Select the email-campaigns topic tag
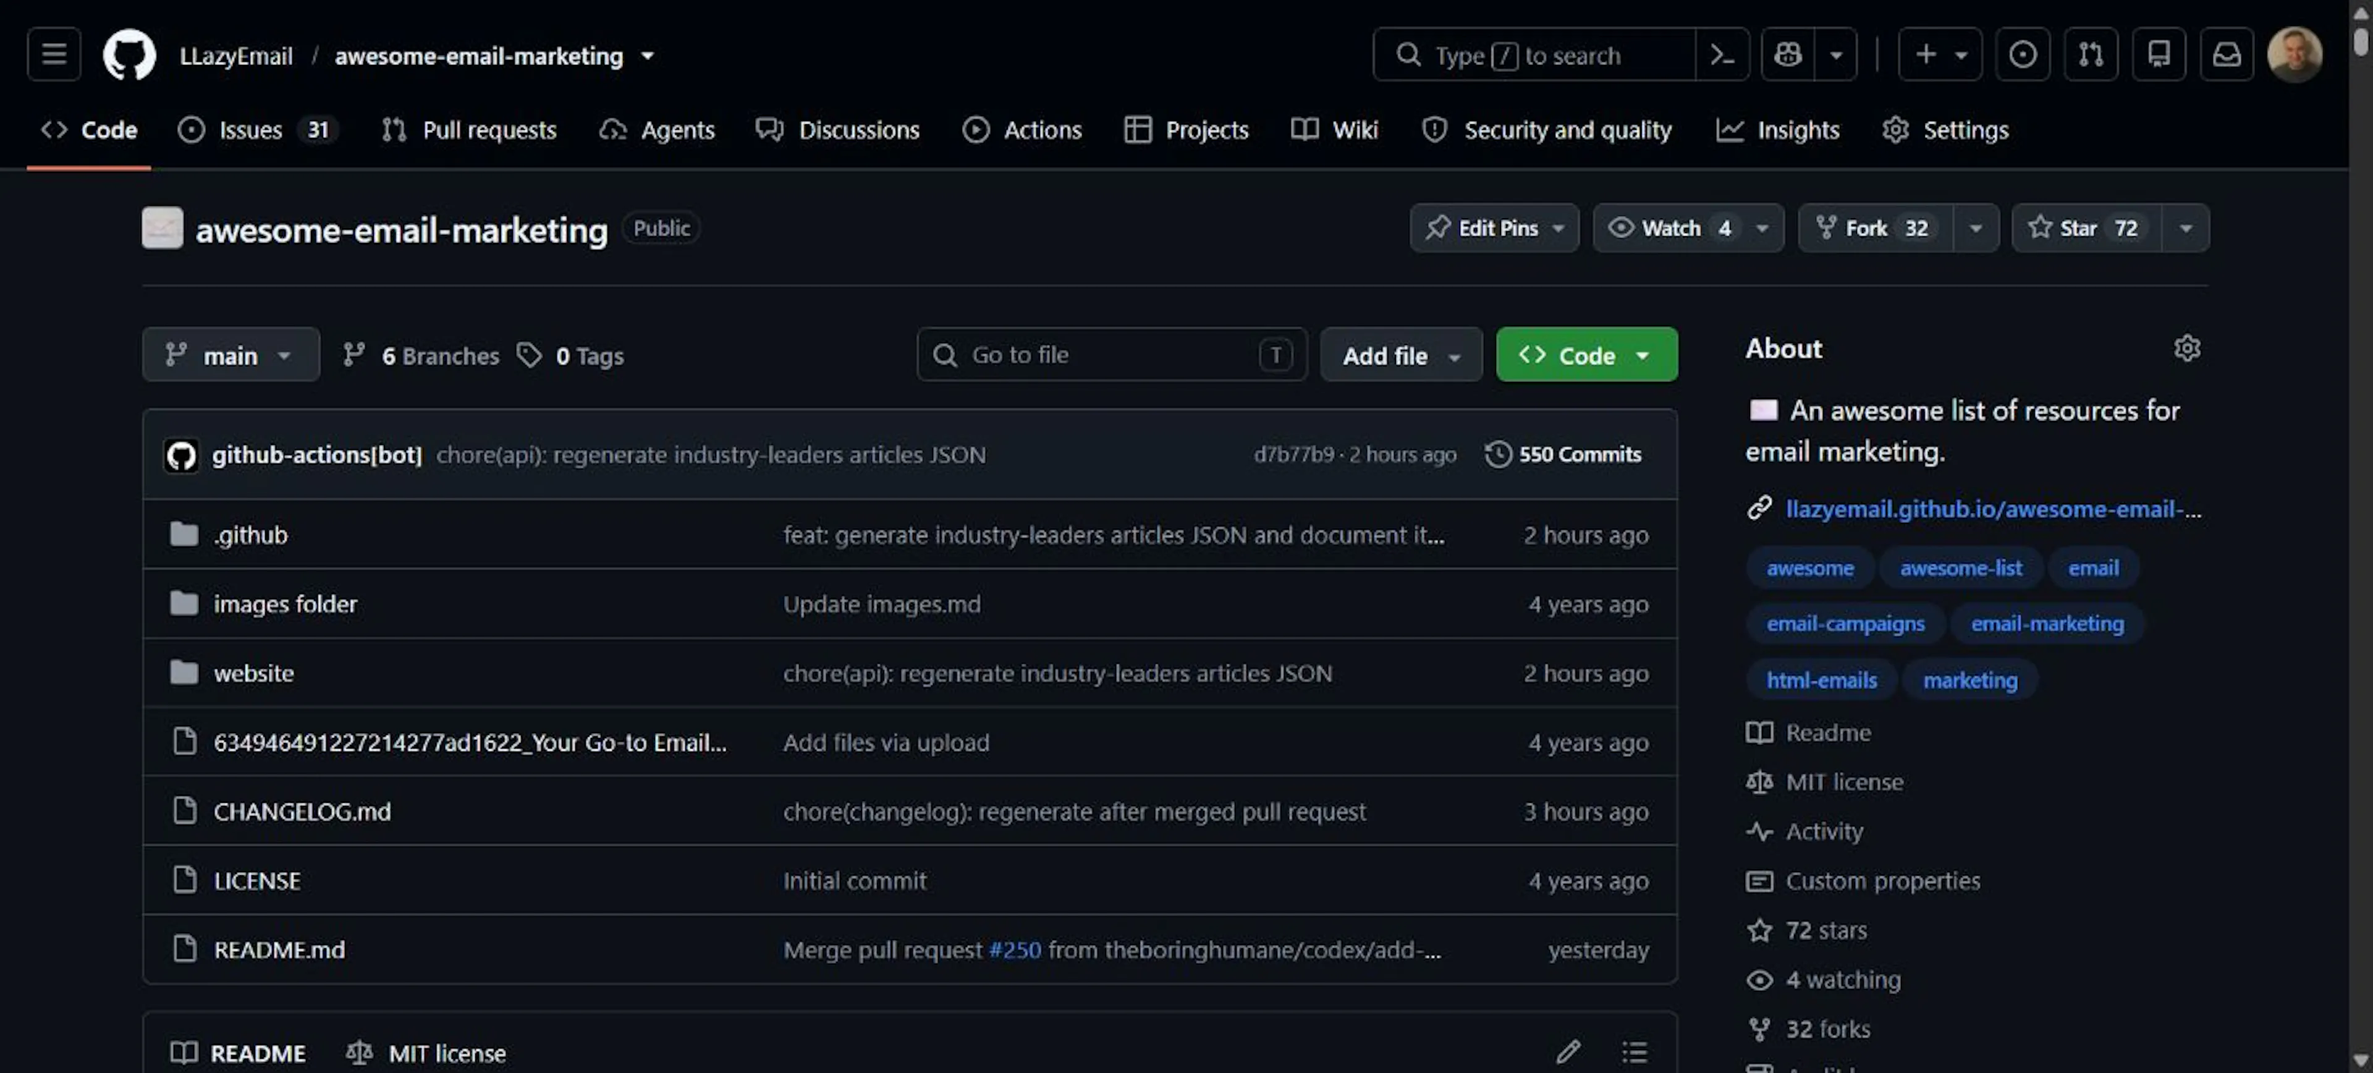2373x1073 pixels. tap(1845, 624)
